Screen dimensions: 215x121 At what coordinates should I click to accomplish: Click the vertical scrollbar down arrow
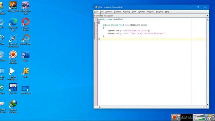pos(208,105)
